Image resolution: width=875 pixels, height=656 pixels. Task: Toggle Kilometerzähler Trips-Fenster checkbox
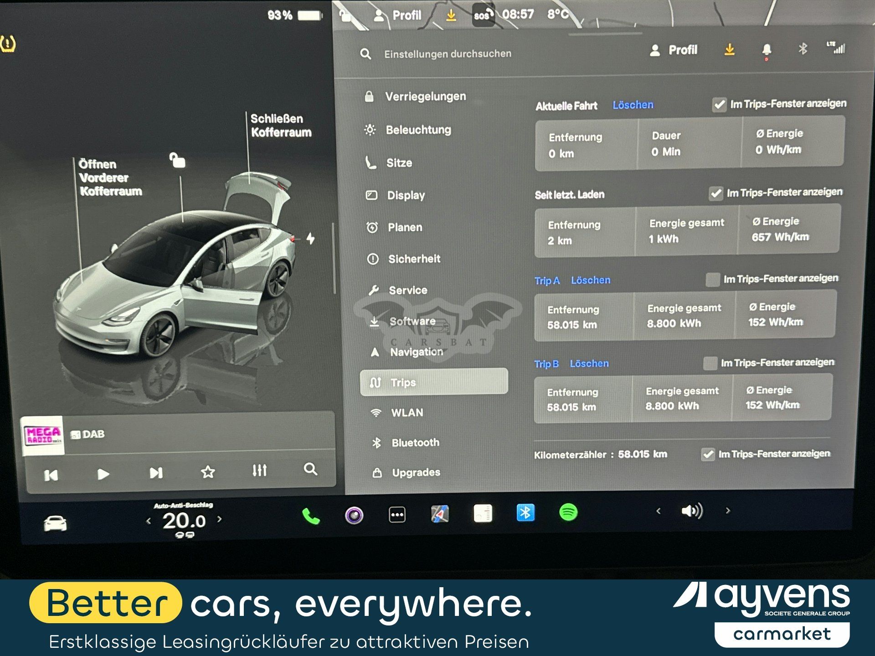pos(708,454)
